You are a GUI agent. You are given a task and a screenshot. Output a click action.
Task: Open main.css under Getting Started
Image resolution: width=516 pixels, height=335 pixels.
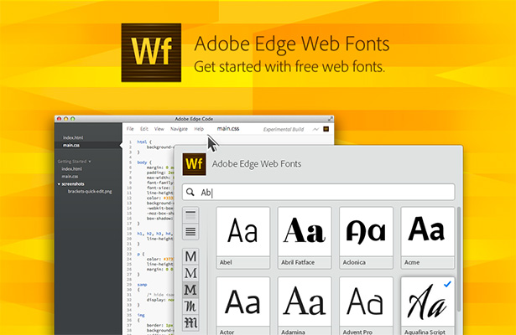pyautogui.click(x=70, y=177)
